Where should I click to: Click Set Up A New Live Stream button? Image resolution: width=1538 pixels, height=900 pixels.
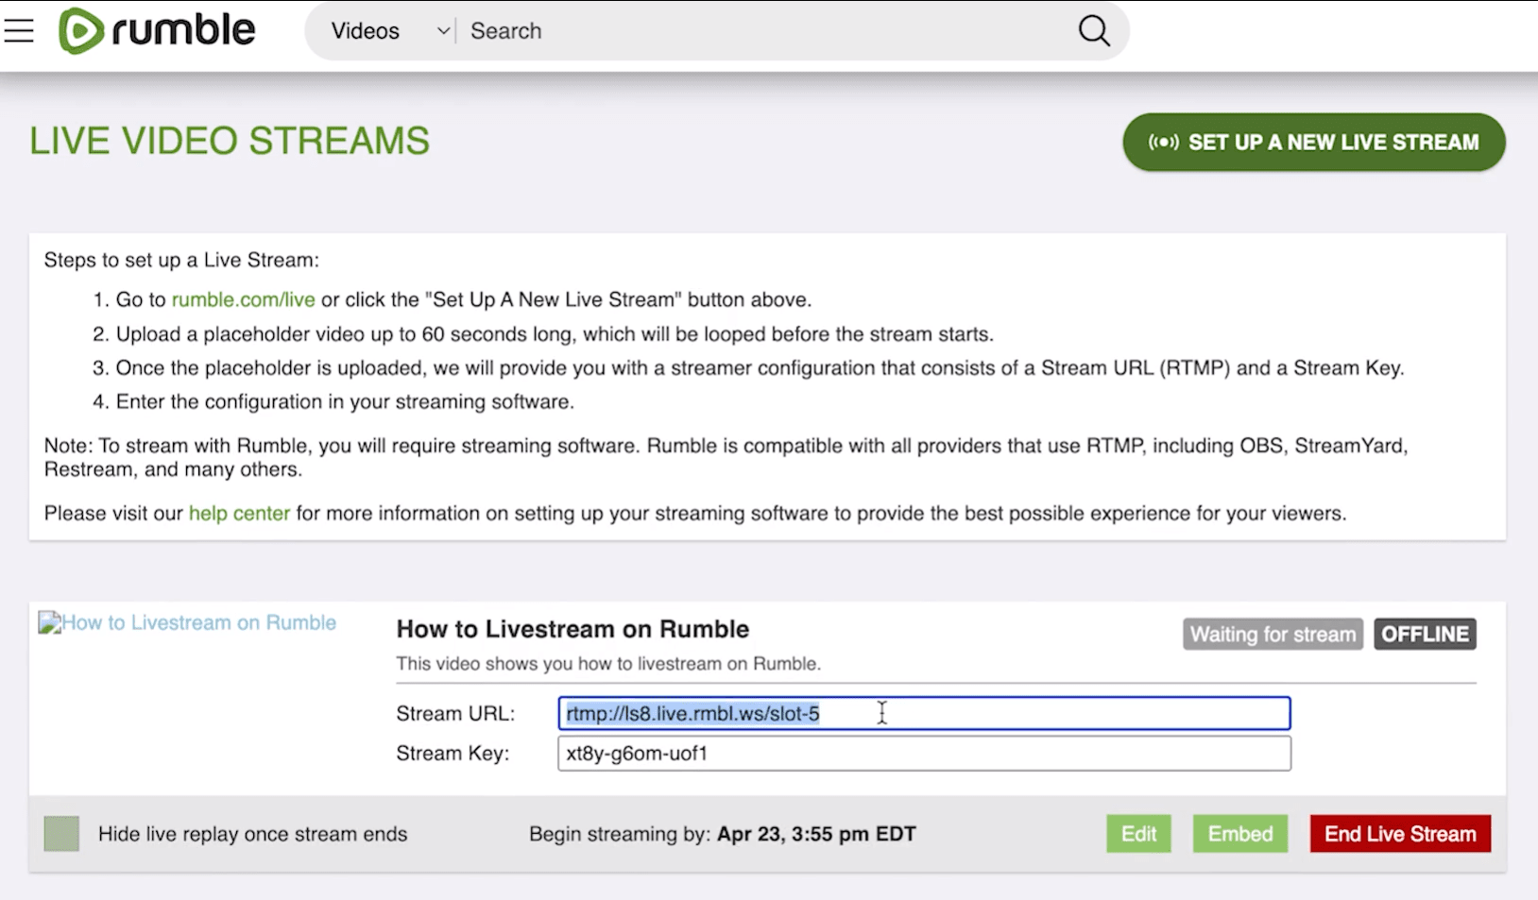coord(1313,143)
